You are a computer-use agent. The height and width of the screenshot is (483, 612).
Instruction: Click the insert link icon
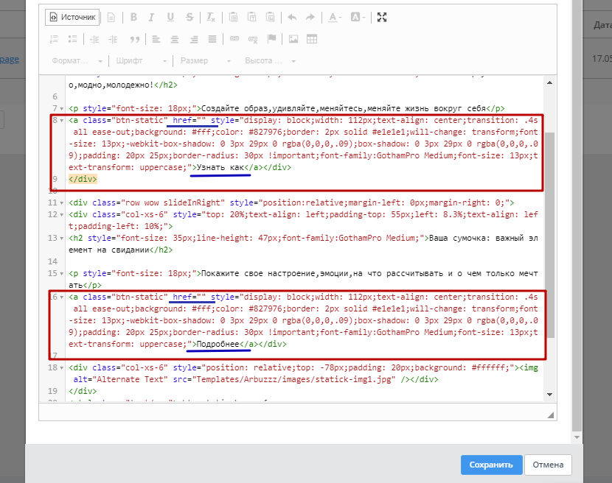[234, 39]
